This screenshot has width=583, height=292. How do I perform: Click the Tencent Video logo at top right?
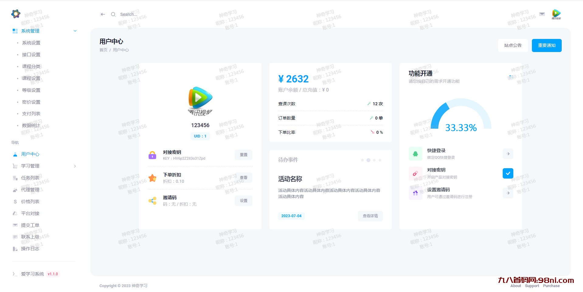click(556, 14)
